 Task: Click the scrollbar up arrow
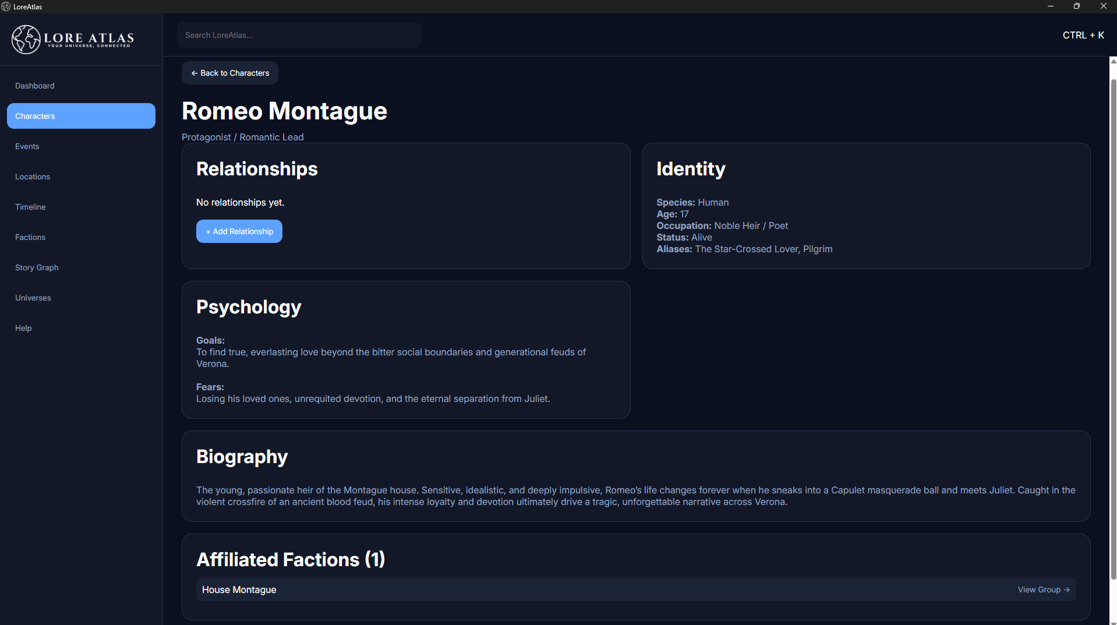[1114, 61]
